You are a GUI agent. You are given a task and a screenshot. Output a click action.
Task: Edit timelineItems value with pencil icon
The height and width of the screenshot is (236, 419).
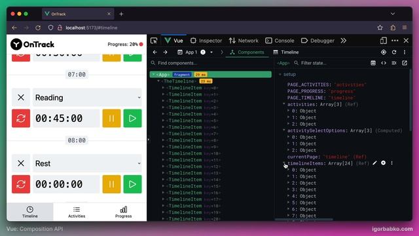(x=374, y=163)
